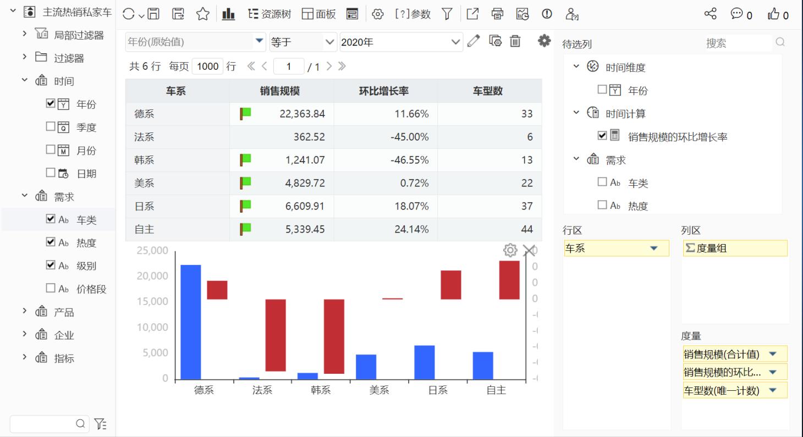Click the bottom-left filter list icon
The height and width of the screenshot is (437, 803).
tap(100, 423)
